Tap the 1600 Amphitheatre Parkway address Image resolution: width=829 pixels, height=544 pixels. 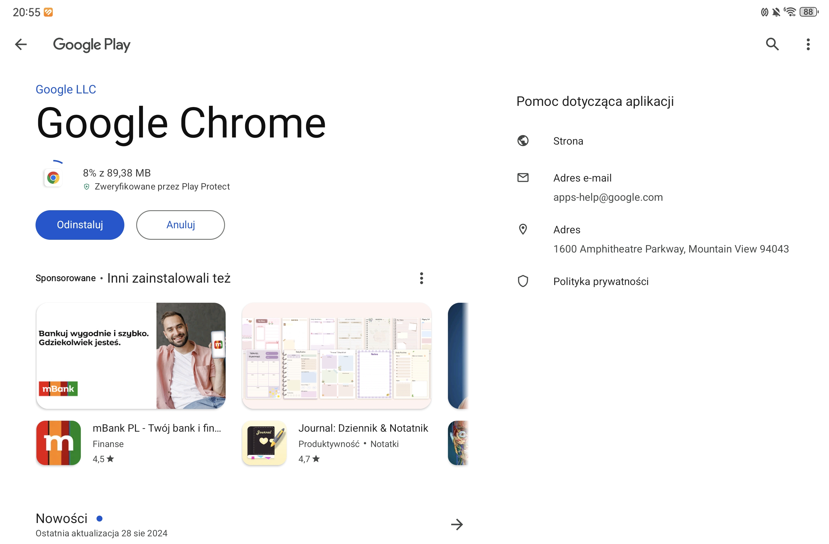pyautogui.click(x=671, y=249)
